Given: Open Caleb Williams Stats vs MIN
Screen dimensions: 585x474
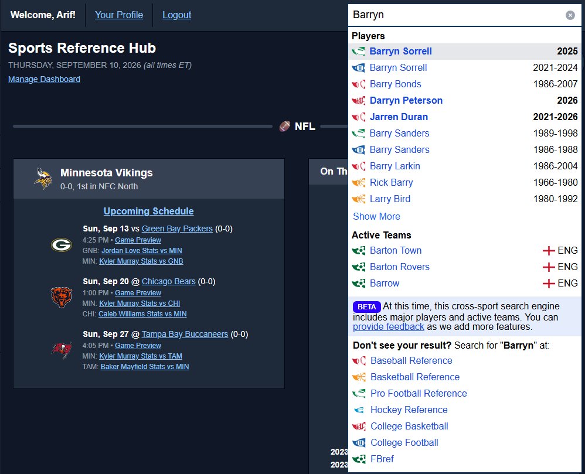Looking at the screenshot, I should pyautogui.click(x=142, y=314).
